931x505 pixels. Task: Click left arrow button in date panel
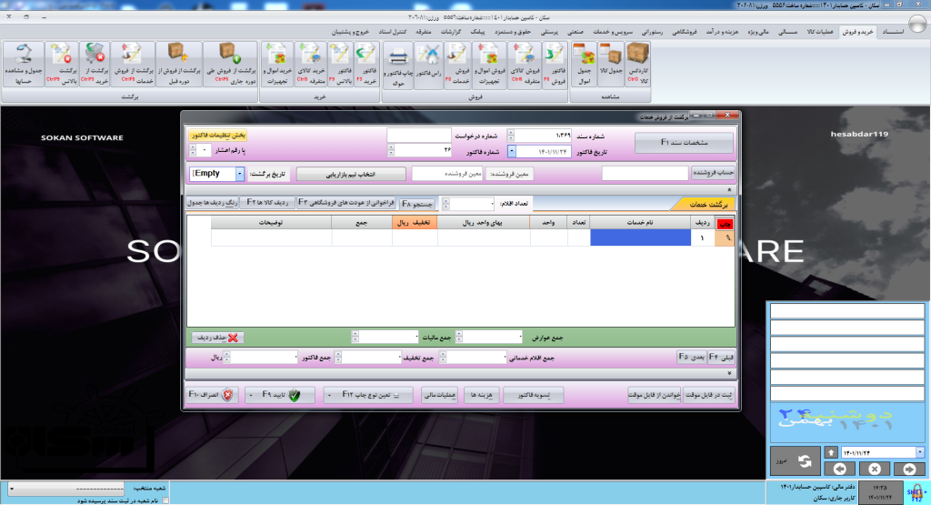839,469
